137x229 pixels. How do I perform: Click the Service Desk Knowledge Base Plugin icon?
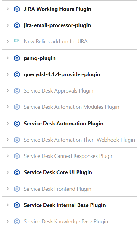click(x=17, y=221)
